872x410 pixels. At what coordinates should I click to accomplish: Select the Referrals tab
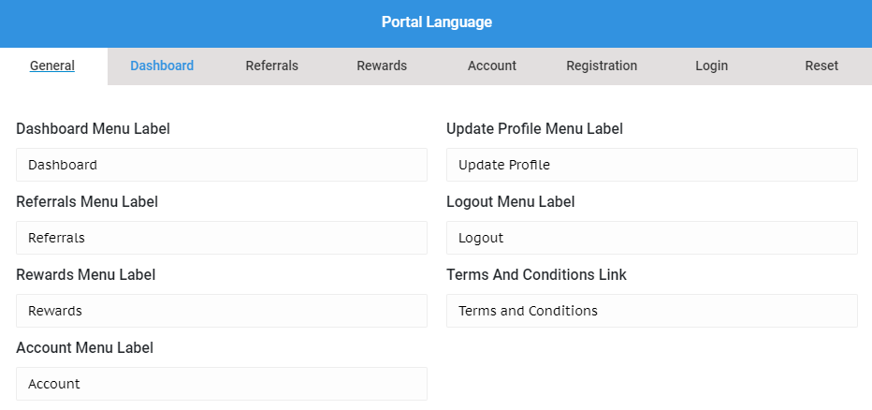click(x=272, y=66)
